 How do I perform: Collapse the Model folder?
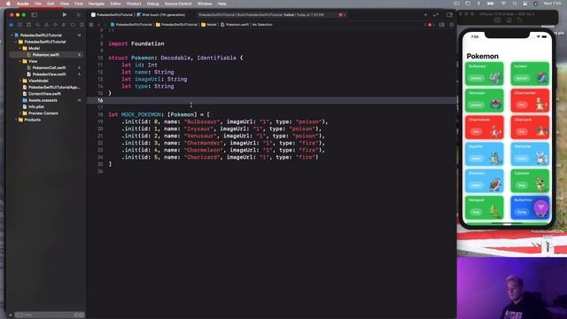19,48
